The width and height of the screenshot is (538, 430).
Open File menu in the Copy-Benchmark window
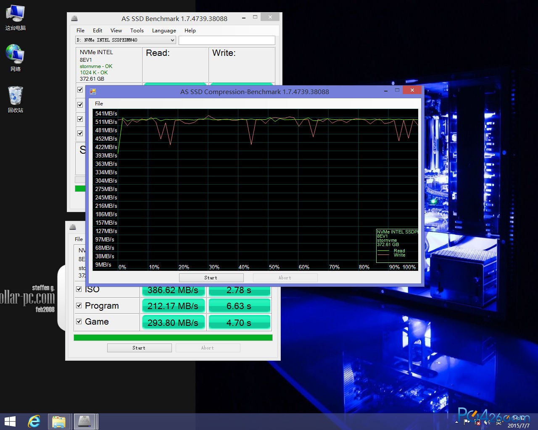[79, 239]
